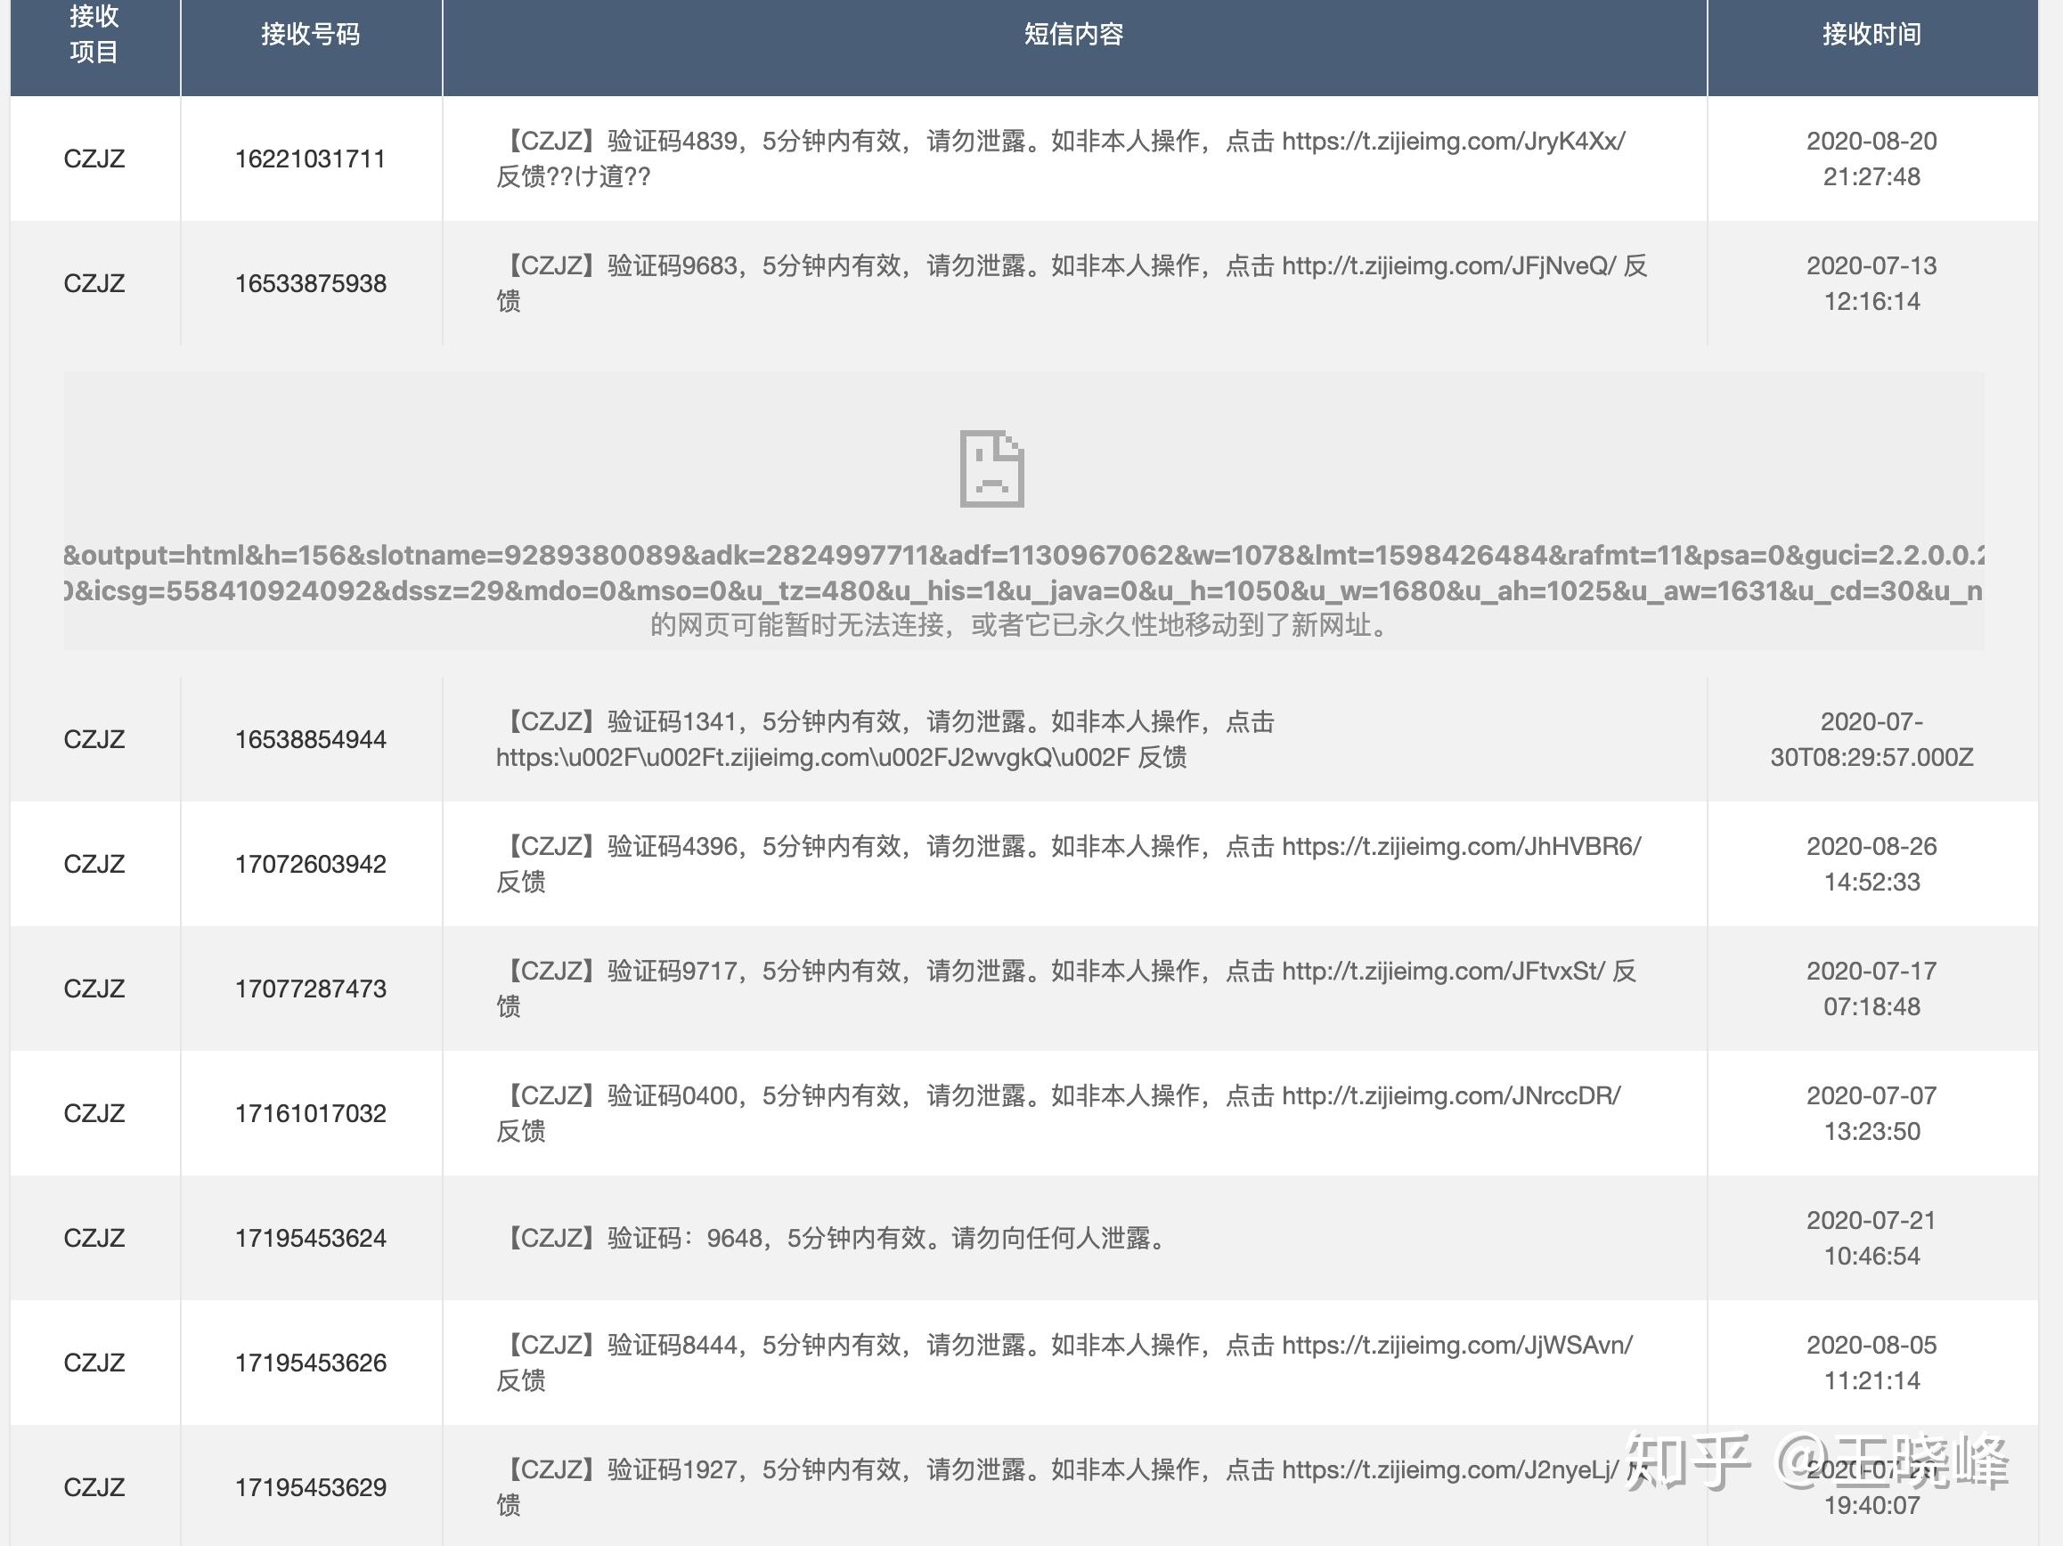The width and height of the screenshot is (2063, 1546).
Task: Click SMS message with code 0400
Action: (1059, 1113)
